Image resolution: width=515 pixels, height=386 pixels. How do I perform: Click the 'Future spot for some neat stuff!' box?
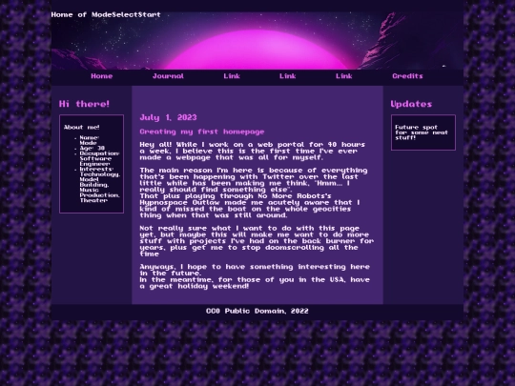pos(423,132)
